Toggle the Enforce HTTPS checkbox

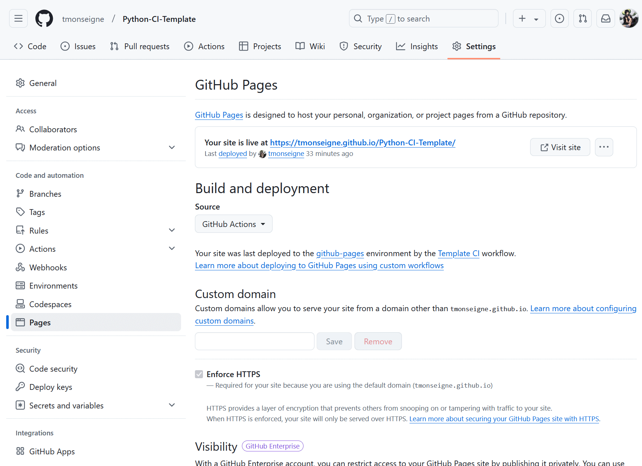pyautogui.click(x=199, y=374)
